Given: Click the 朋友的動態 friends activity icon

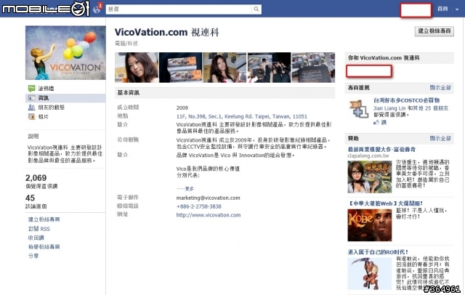Looking at the screenshot, I should tap(32, 108).
